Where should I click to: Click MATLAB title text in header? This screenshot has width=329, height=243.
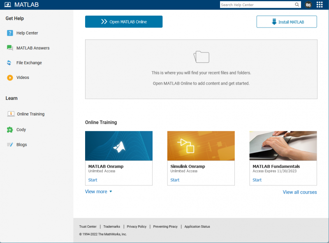coord(26,5)
